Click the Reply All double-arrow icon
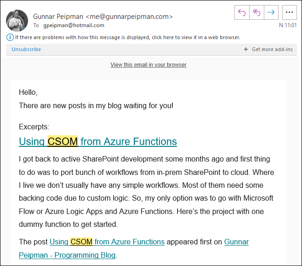Screen dimensions: 302x266 (256, 12)
